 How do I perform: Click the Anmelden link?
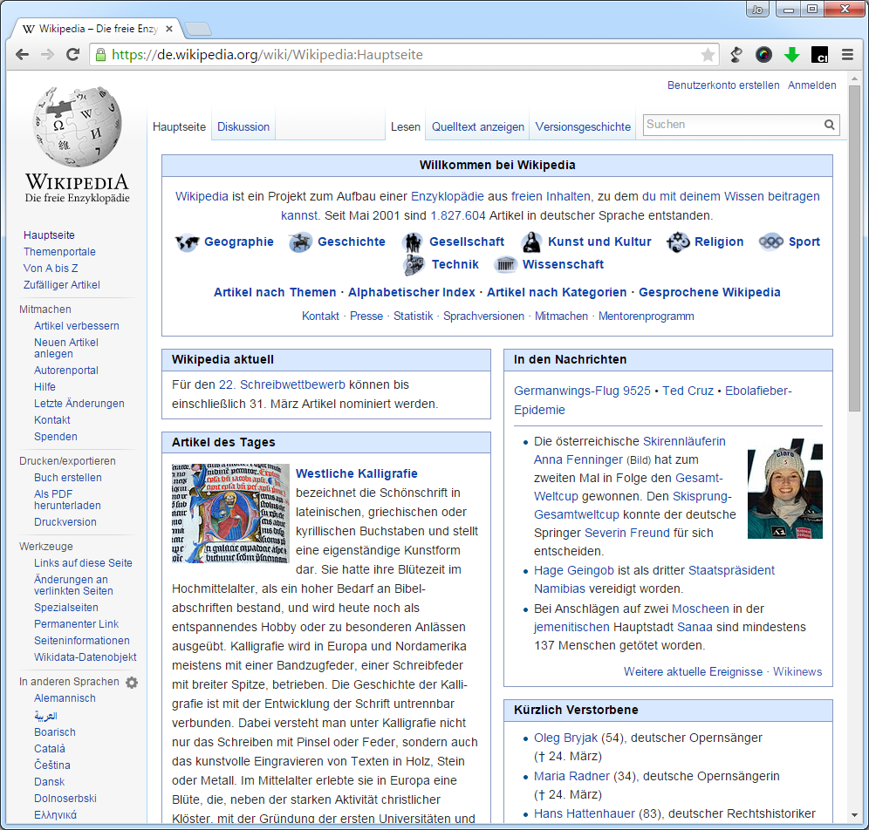pyautogui.click(x=812, y=85)
